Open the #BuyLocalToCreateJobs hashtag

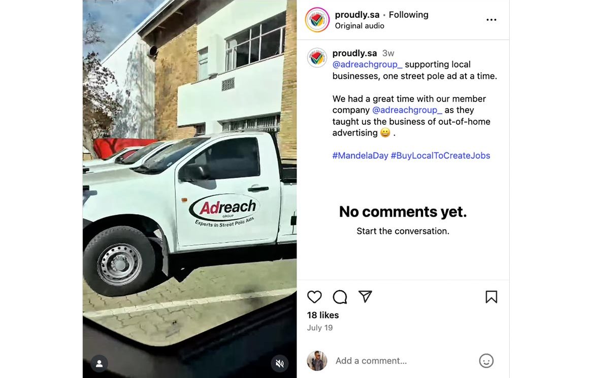coord(440,156)
